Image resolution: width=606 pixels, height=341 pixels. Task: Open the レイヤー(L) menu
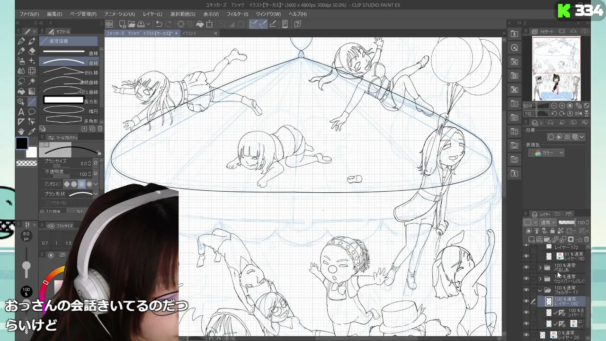pos(152,14)
